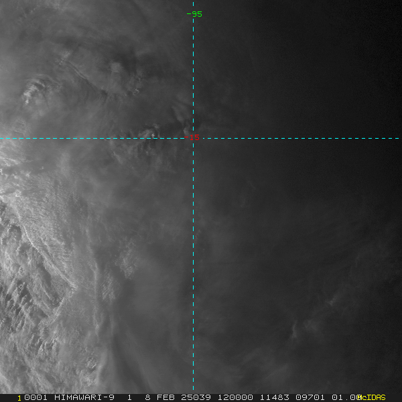Select the 25039 Julian day value
The image size is (402, 402).
[x=196, y=397]
